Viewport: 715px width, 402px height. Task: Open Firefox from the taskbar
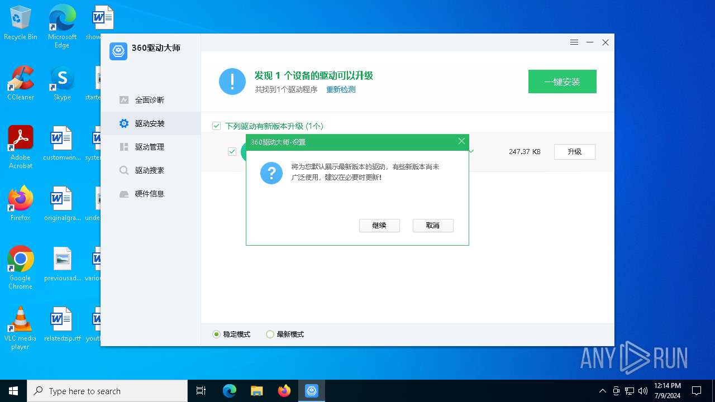[284, 391]
